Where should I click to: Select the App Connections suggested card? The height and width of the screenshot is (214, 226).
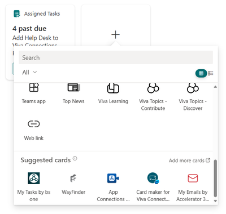coord(113,187)
